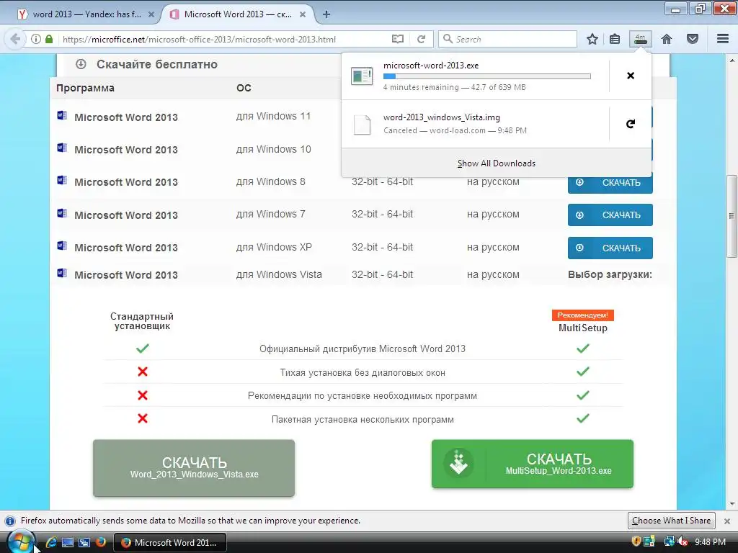This screenshot has width=738, height=553.
Task: Click the Стандартный установщик heading
Action: point(142,321)
